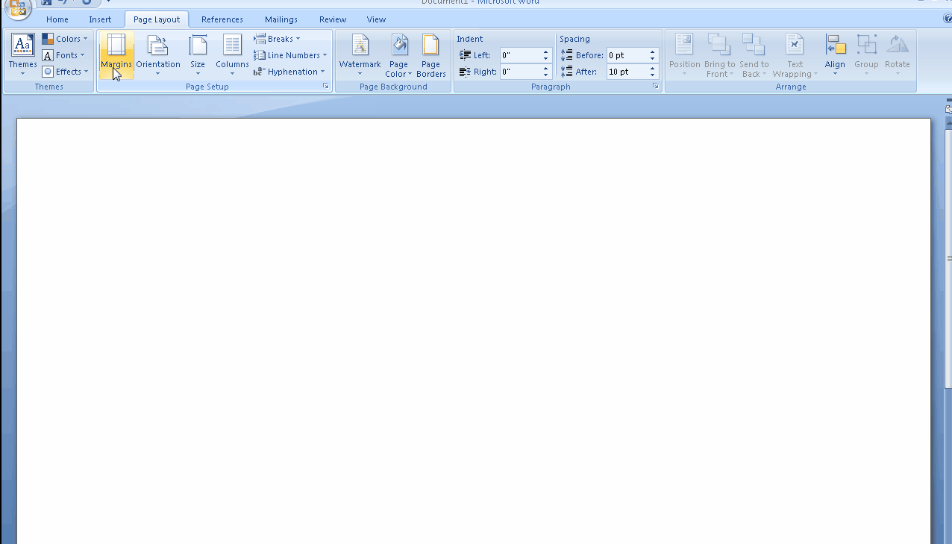952x544 pixels.
Task: Open the Align tool
Action: point(835,54)
